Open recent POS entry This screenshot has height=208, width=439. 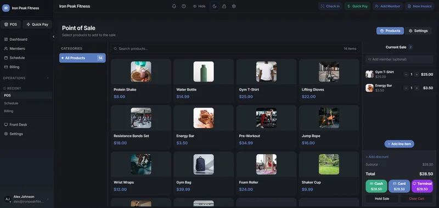pyautogui.click(x=26, y=95)
